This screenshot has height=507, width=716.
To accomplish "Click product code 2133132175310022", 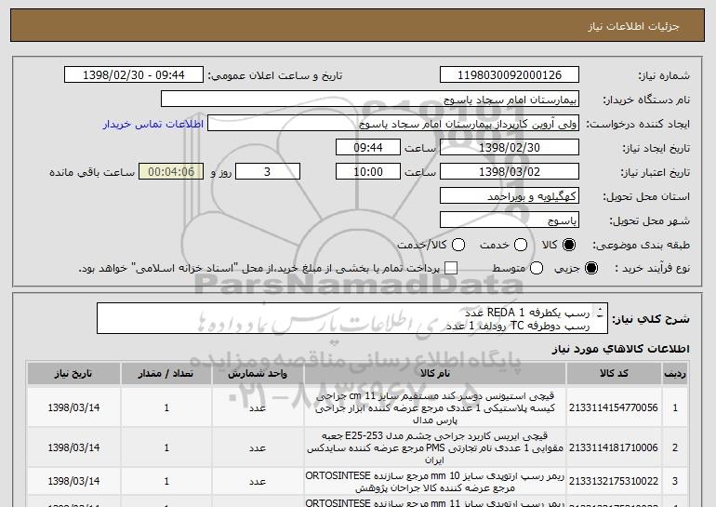I will tap(614, 481).
